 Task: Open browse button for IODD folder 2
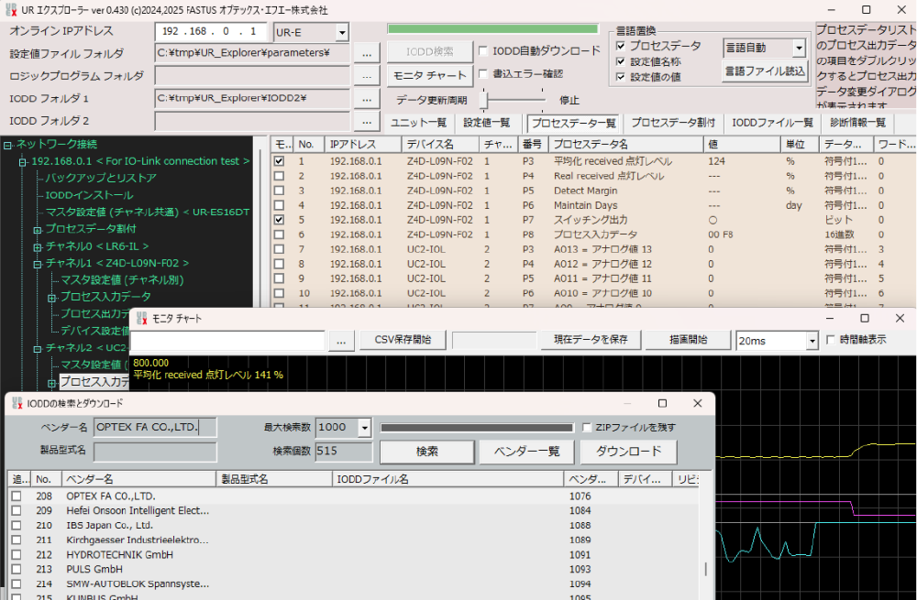(366, 121)
